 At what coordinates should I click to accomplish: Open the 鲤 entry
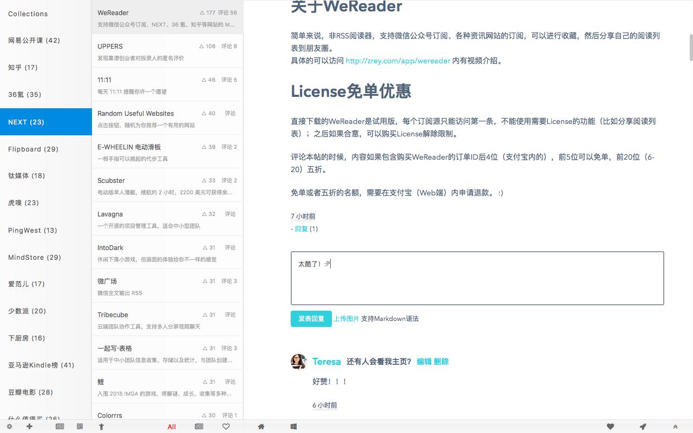click(x=167, y=387)
